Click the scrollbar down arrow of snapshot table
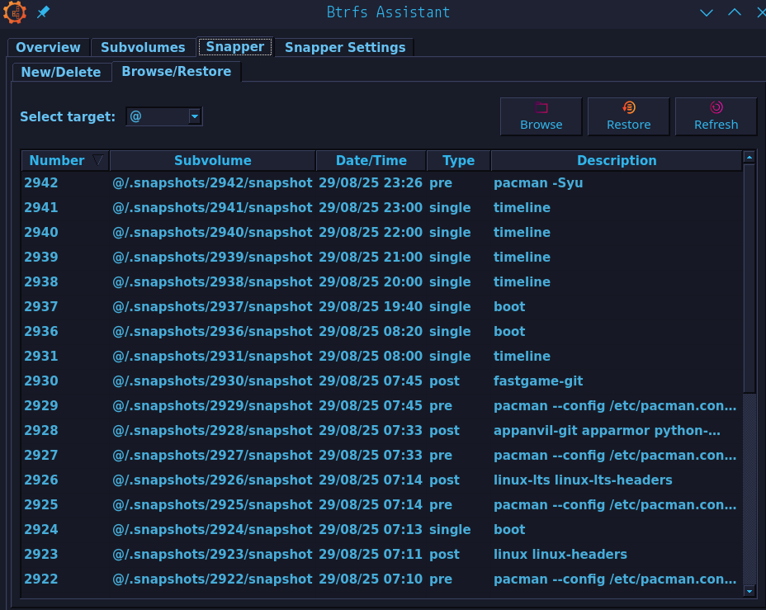766x610 pixels. point(749,592)
